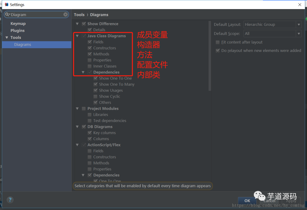Toggle Dependencies checkbox under ActionScript/Flex
Image resolution: width=307 pixels, height=210 pixels.
(x=90, y=175)
